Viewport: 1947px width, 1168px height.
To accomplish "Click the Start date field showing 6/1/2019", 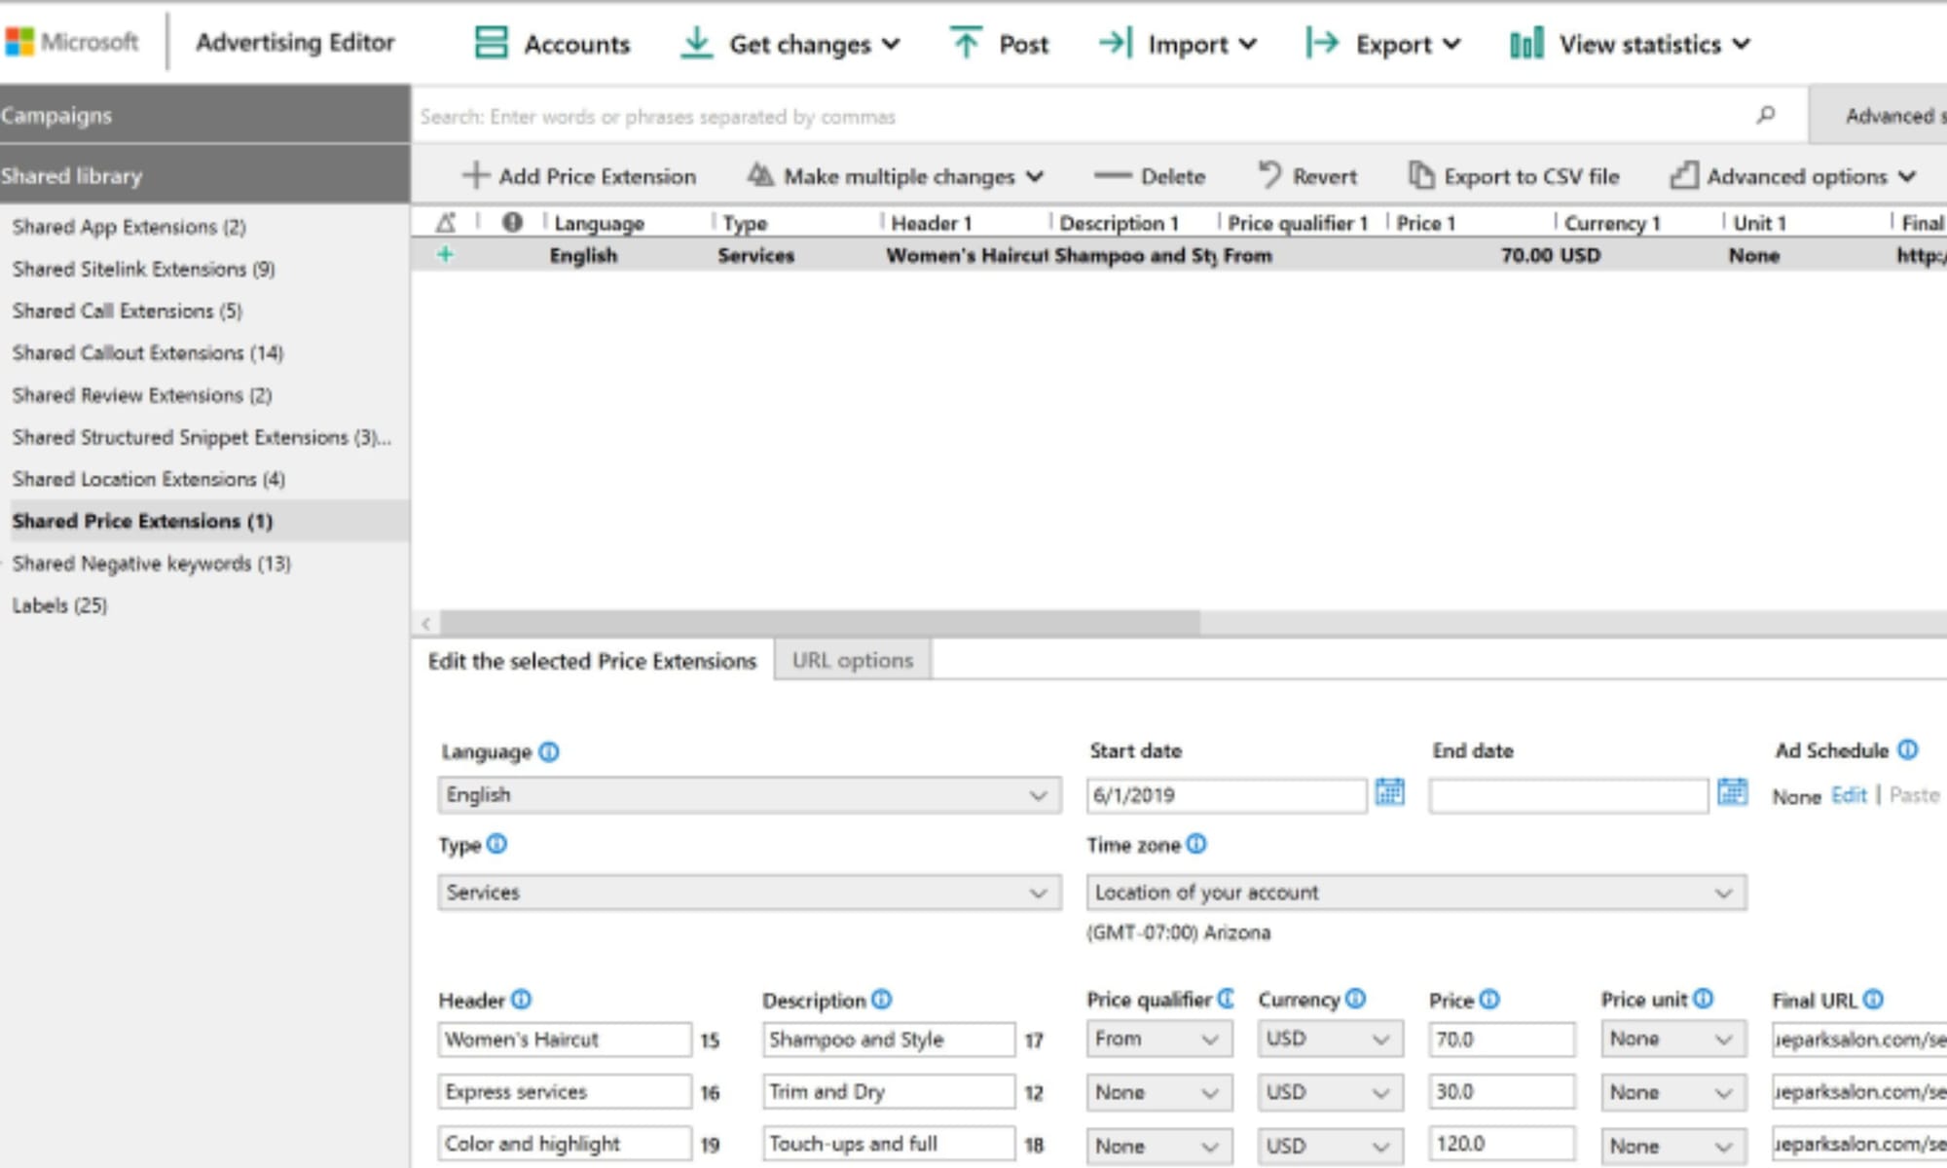I will click(1227, 795).
